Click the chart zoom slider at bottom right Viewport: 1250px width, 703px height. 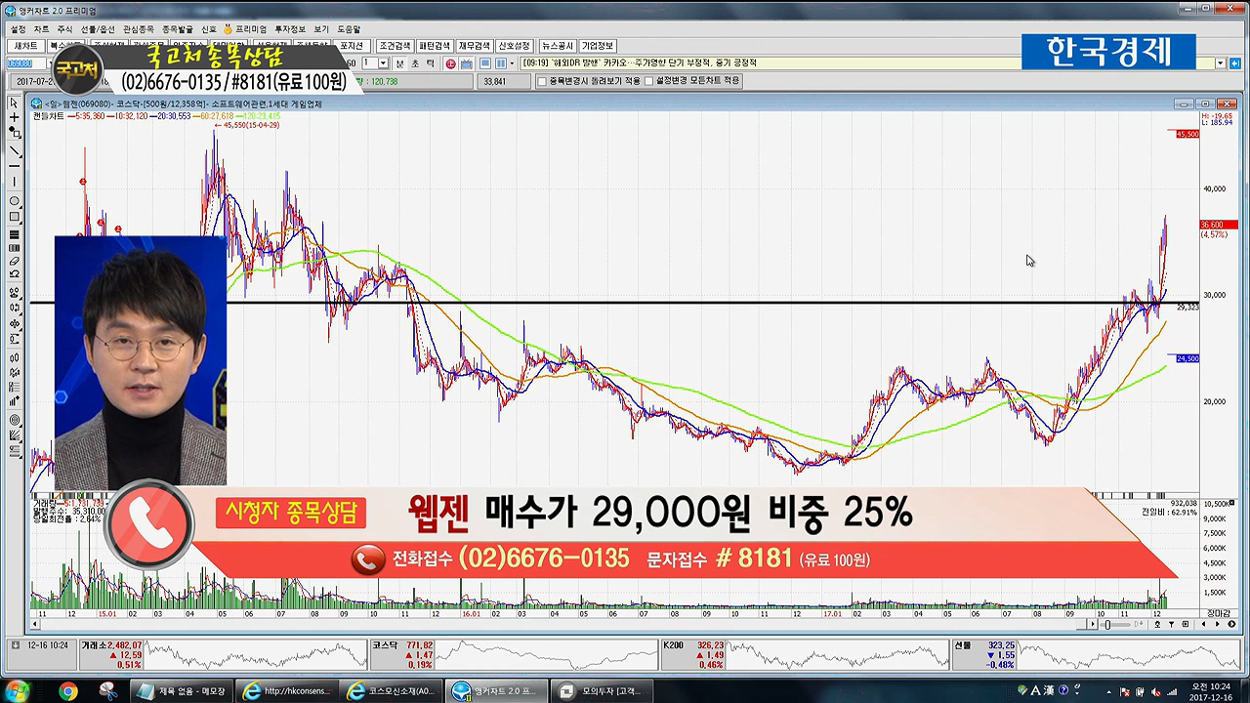pyautogui.click(x=1106, y=625)
